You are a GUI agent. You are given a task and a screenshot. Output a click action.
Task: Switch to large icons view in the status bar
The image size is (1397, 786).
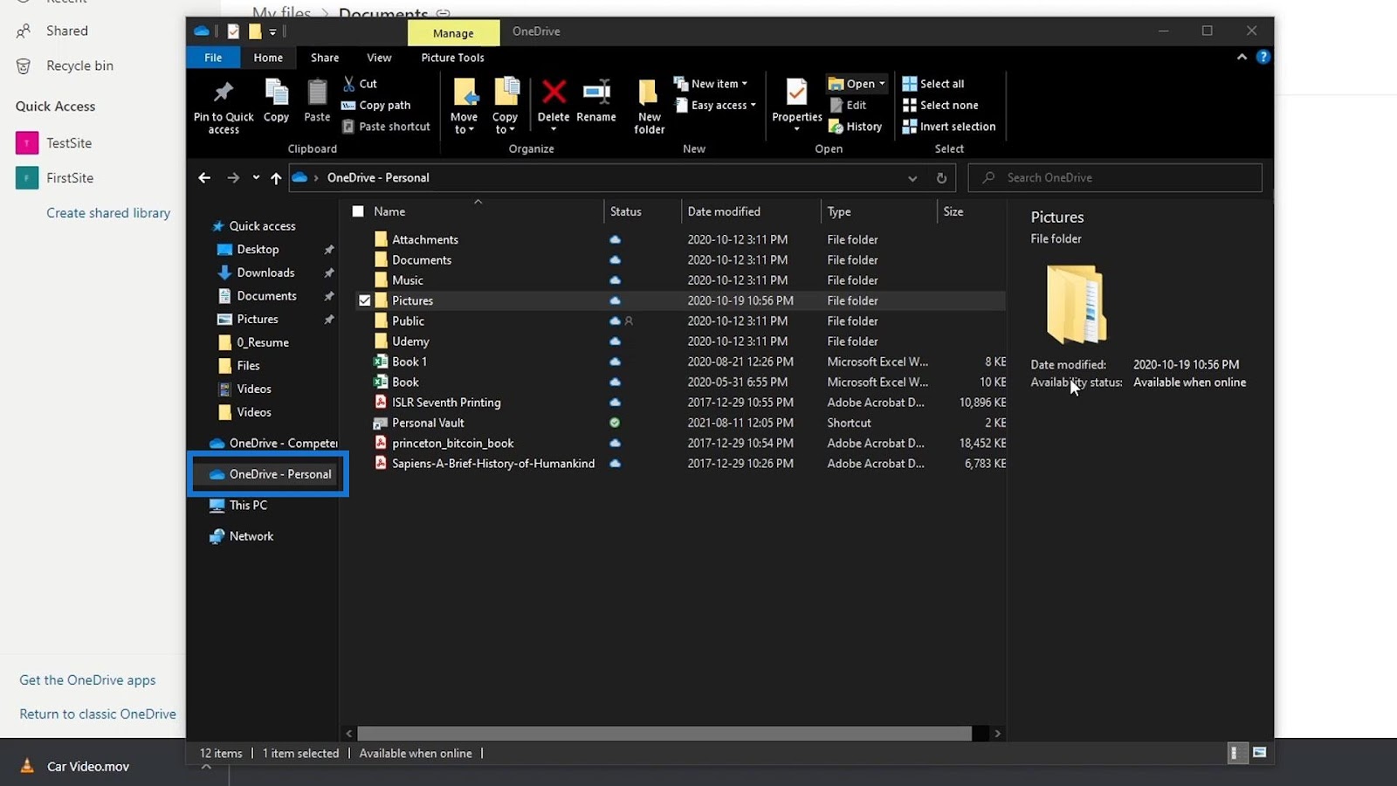tap(1259, 753)
